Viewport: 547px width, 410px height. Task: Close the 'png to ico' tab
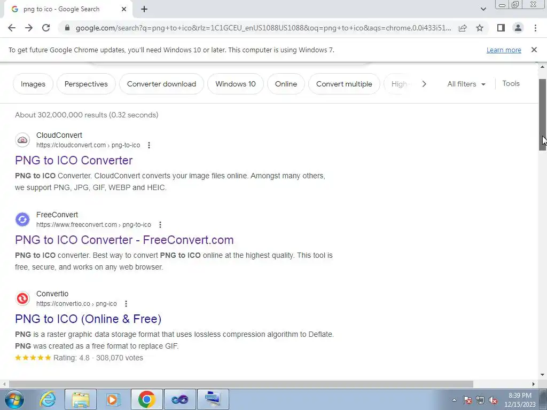point(124,9)
